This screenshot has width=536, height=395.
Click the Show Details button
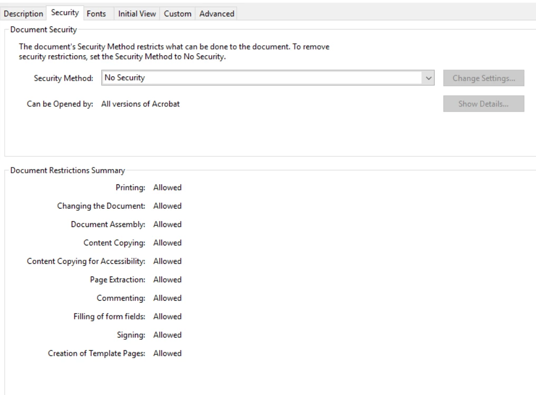coord(484,104)
